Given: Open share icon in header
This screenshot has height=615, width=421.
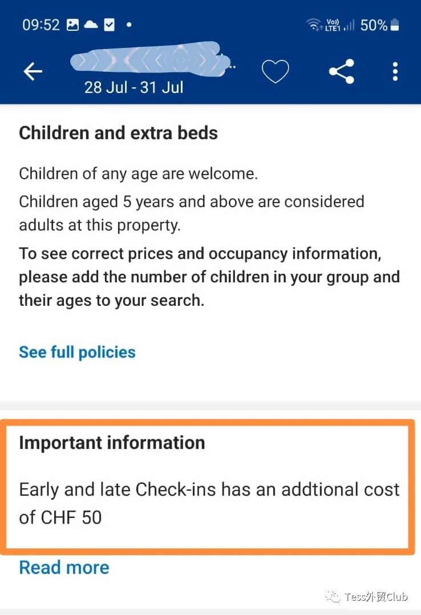Looking at the screenshot, I should pos(342,71).
